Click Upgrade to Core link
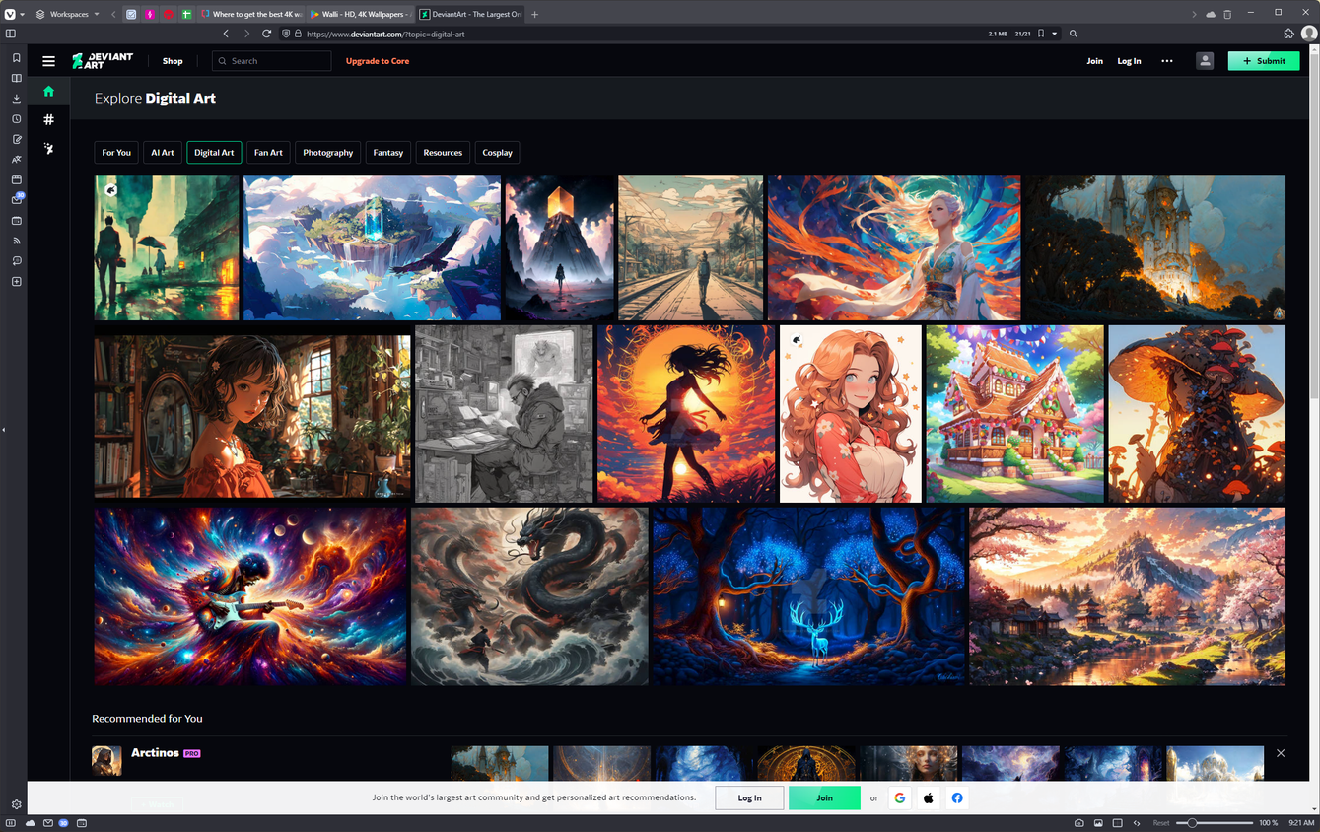This screenshot has width=1320, height=832. coord(378,61)
